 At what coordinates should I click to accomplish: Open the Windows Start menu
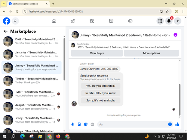tap(4, 136)
